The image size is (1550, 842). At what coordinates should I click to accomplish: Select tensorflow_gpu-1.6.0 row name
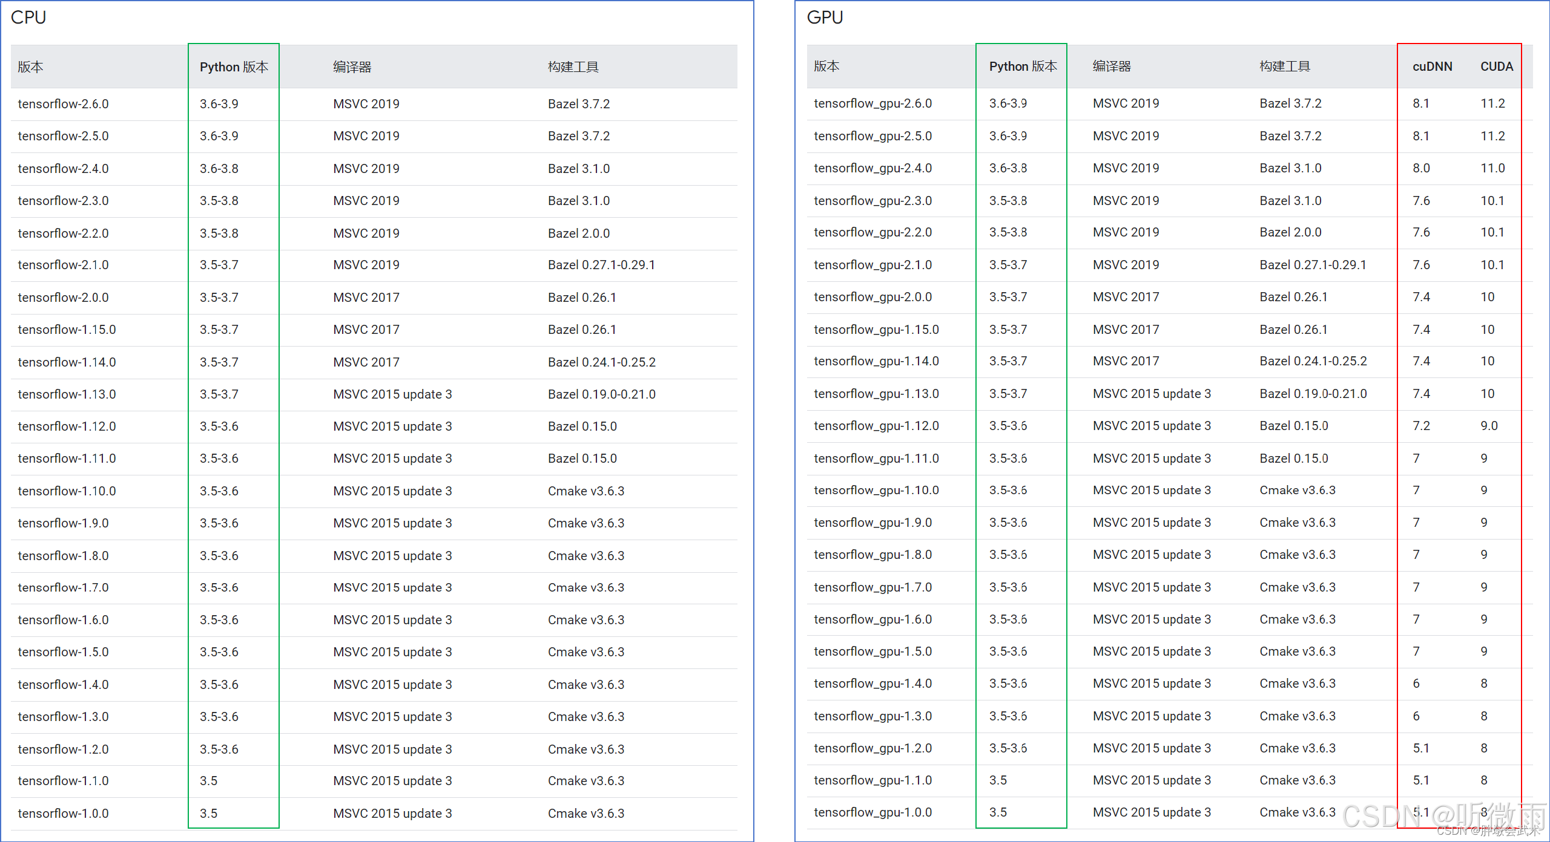872,619
